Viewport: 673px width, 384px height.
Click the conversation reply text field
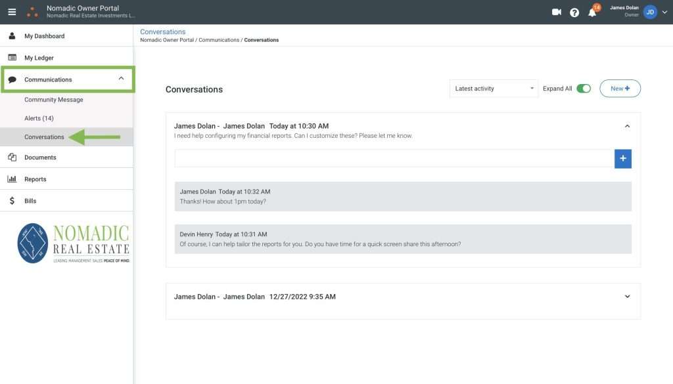pos(394,158)
